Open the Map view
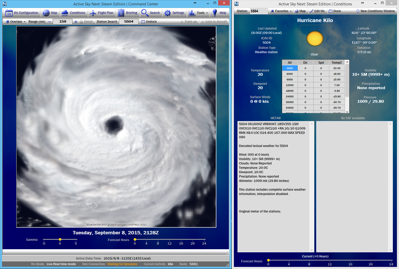Viewport: 399px width, 269px height. 50,13
